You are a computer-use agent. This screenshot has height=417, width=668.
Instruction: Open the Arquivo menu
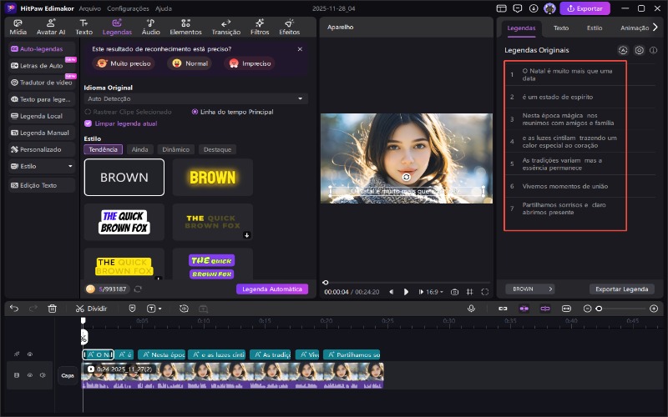click(x=89, y=8)
